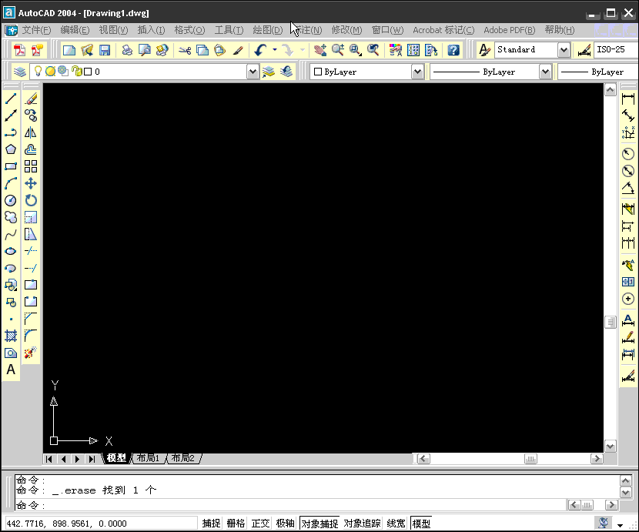The image size is (639, 532).
Task: Click the Trim tool
Action: 31,251
